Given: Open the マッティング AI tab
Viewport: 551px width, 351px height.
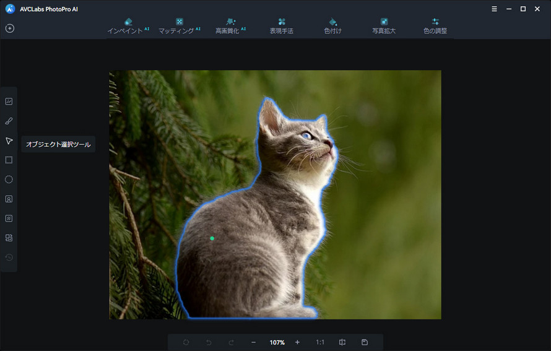Looking at the screenshot, I should tap(180, 27).
